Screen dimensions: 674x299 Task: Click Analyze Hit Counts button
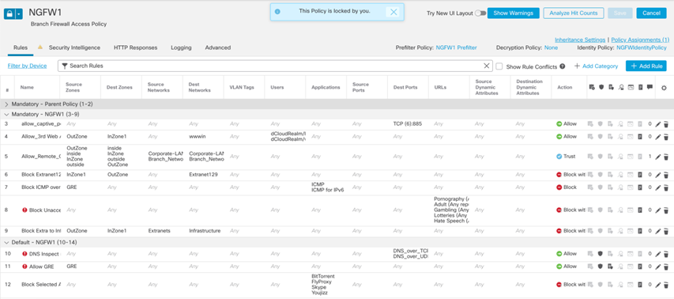[574, 13]
